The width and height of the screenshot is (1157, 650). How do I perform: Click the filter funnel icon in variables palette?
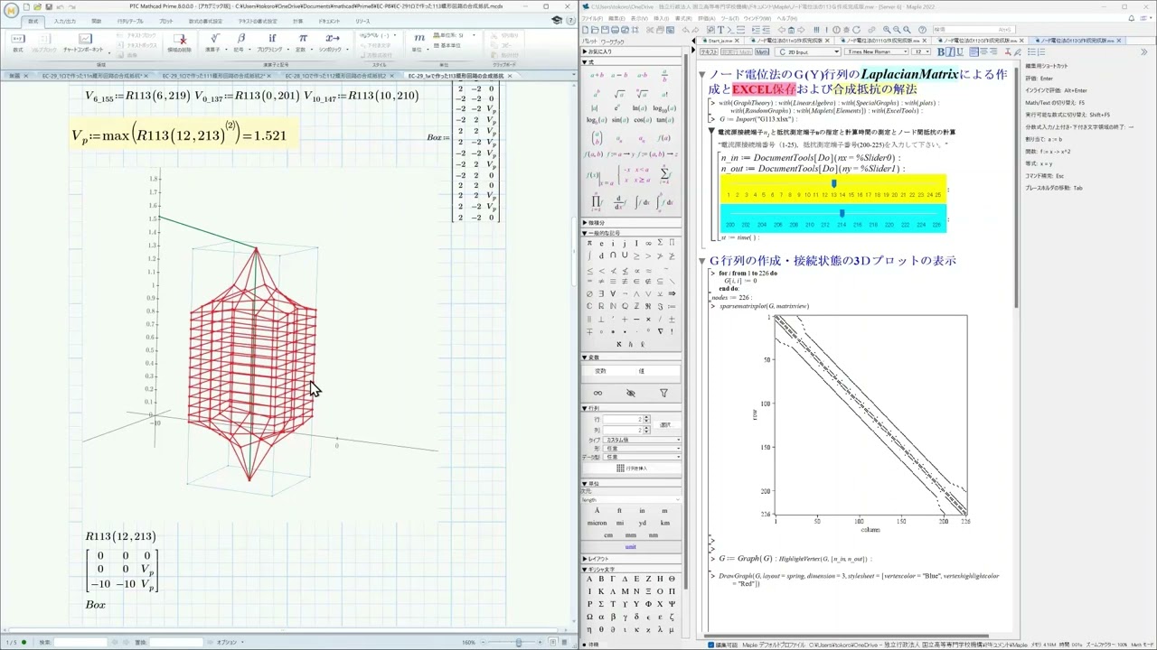(x=663, y=393)
